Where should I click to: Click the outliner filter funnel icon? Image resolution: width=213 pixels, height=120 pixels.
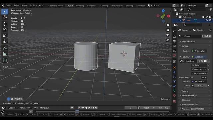211,10
